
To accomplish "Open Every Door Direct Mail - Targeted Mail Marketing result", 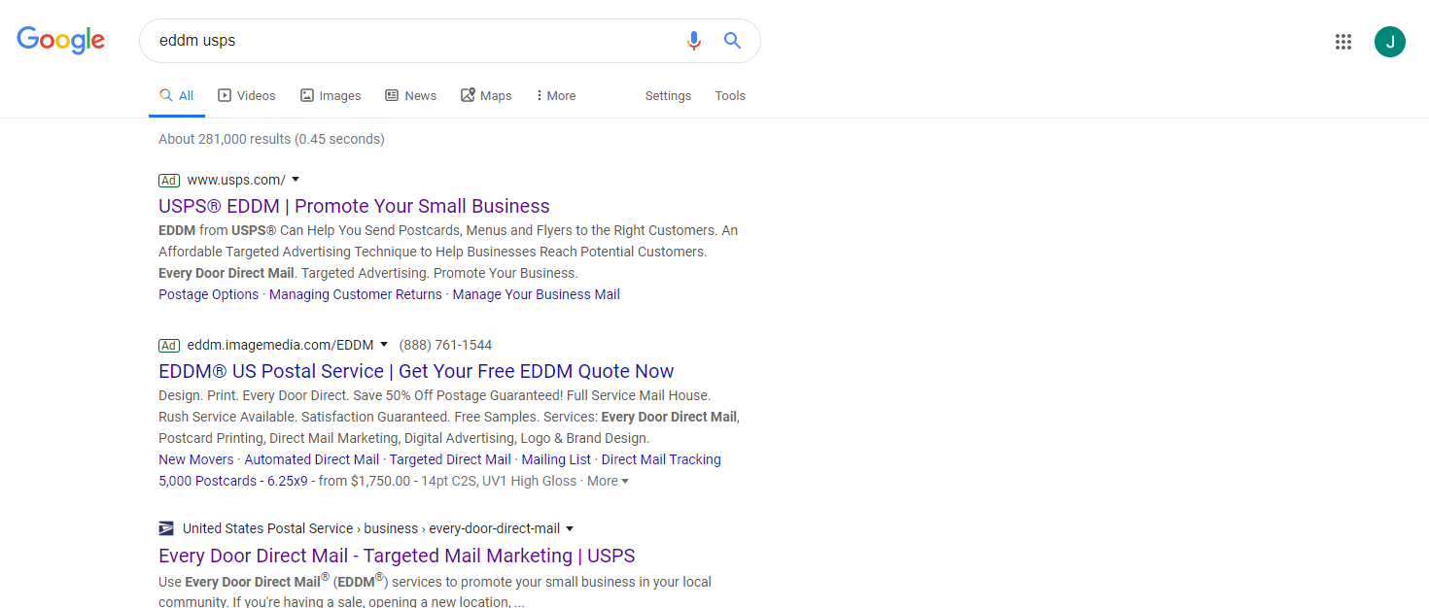I will [397, 556].
